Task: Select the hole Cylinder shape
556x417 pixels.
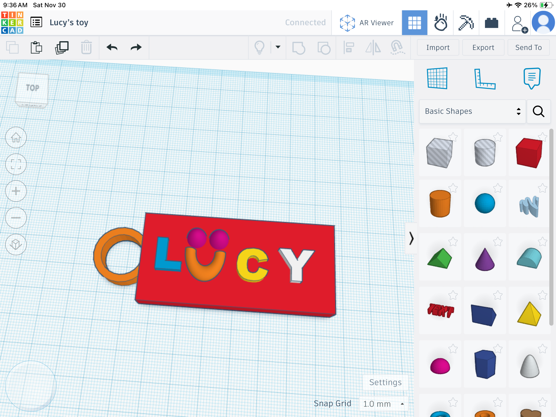Action: (485, 152)
